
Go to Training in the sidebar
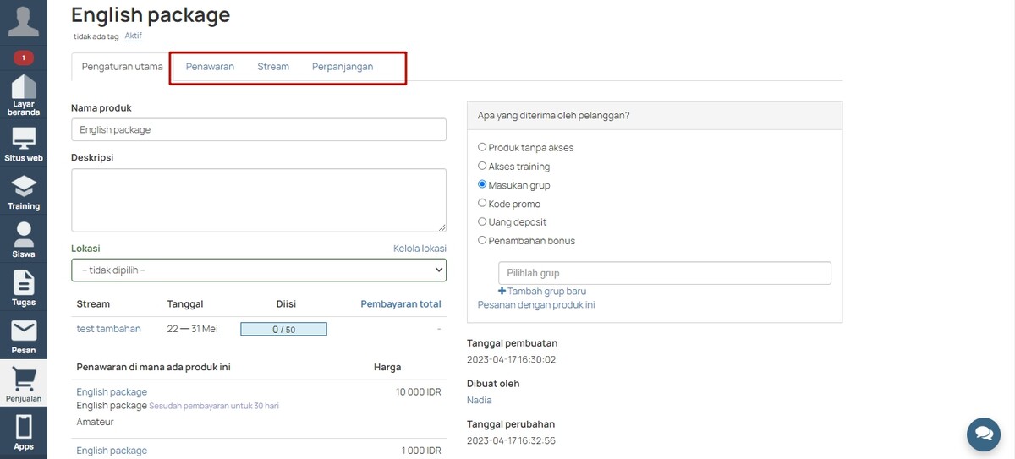click(24, 193)
